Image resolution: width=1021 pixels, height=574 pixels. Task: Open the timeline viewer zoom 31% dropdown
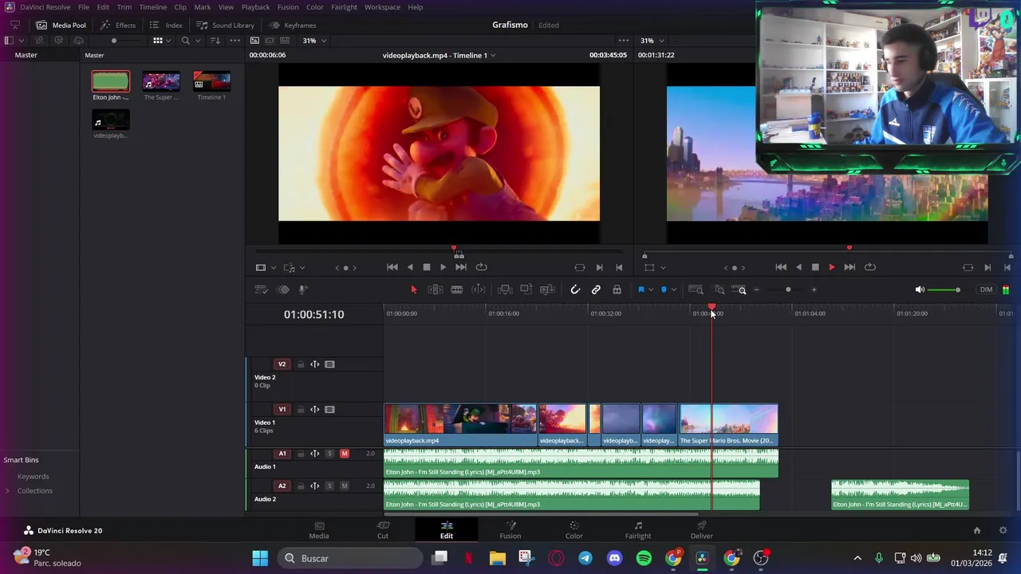651,41
